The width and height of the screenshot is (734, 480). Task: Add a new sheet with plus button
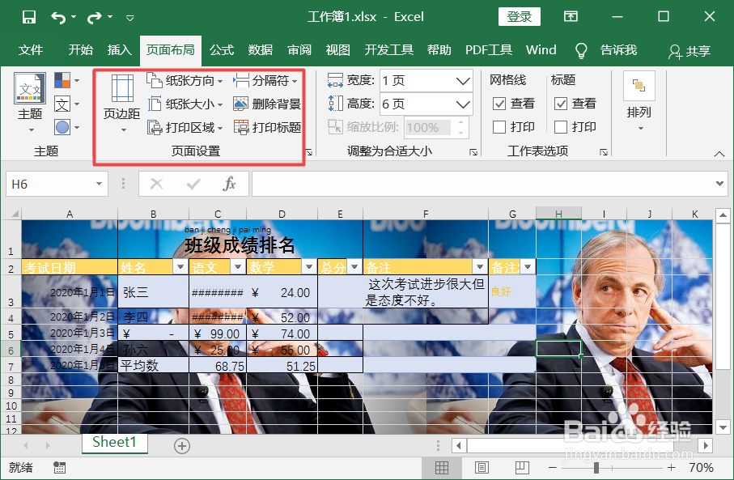point(181,446)
